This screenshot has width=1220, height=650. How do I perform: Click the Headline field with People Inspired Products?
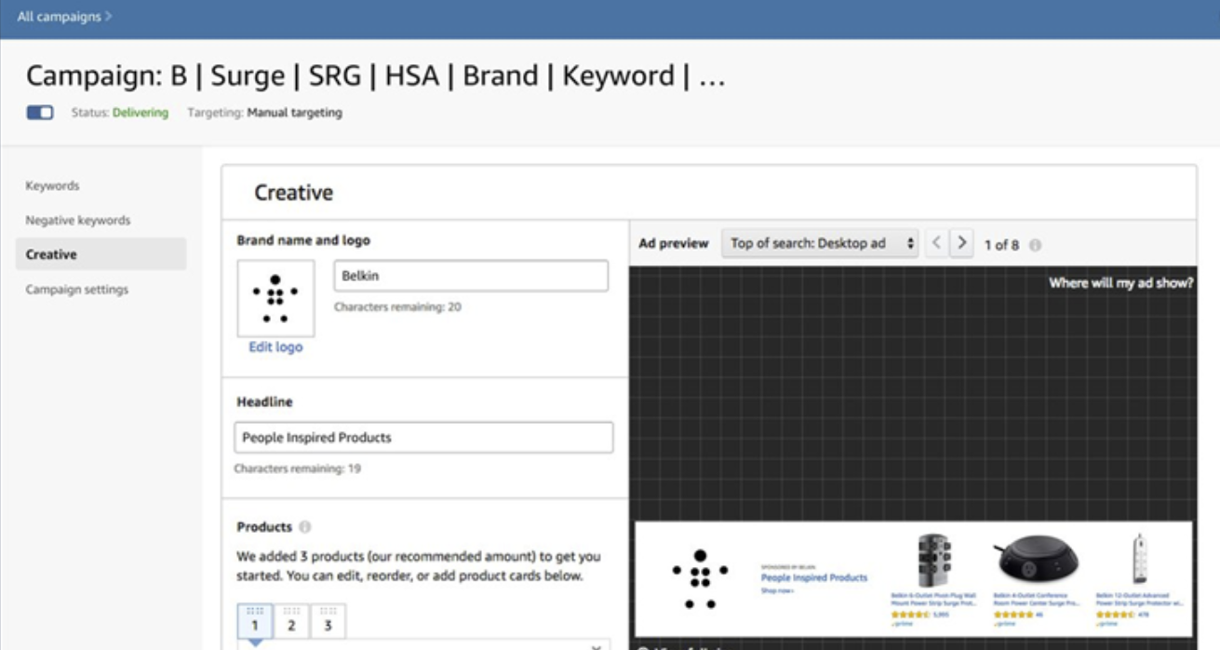click(x=423, y=438)
